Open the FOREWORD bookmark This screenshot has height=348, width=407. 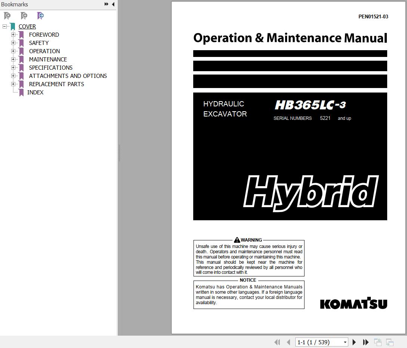point(44,34)
